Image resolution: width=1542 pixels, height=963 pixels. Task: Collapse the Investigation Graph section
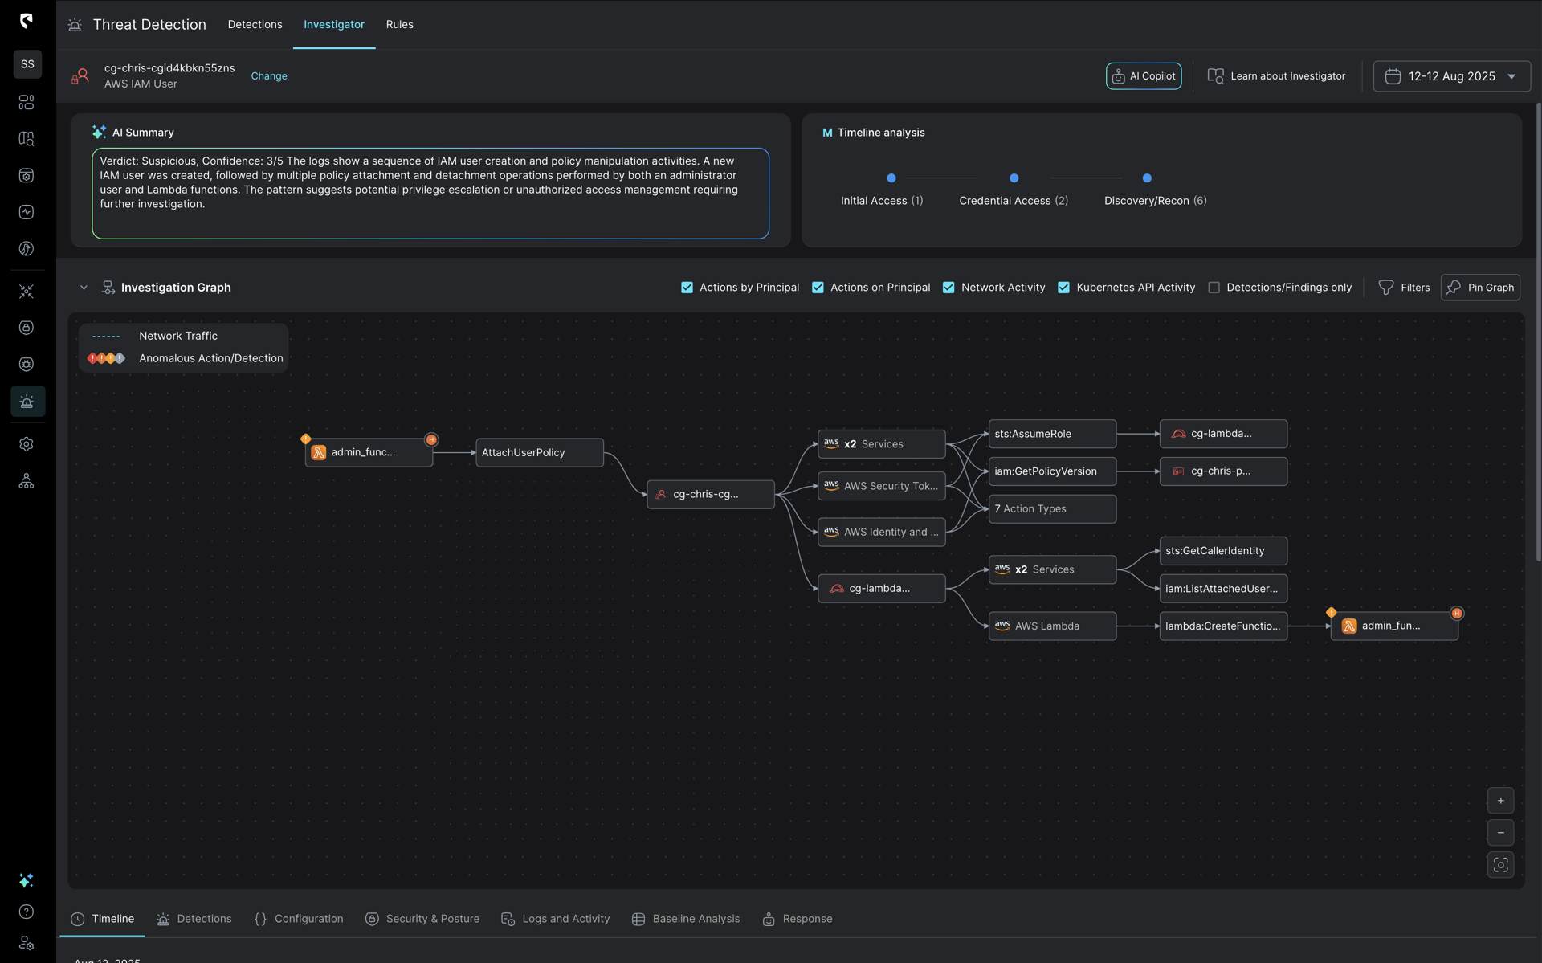pos(84,288)
